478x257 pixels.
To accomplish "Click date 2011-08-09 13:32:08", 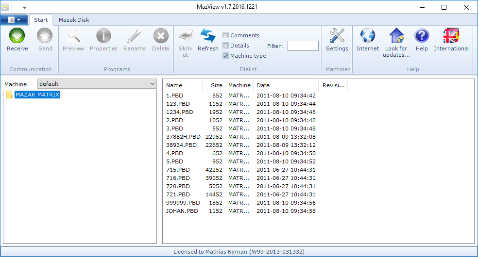I will [x=286, y=137].
